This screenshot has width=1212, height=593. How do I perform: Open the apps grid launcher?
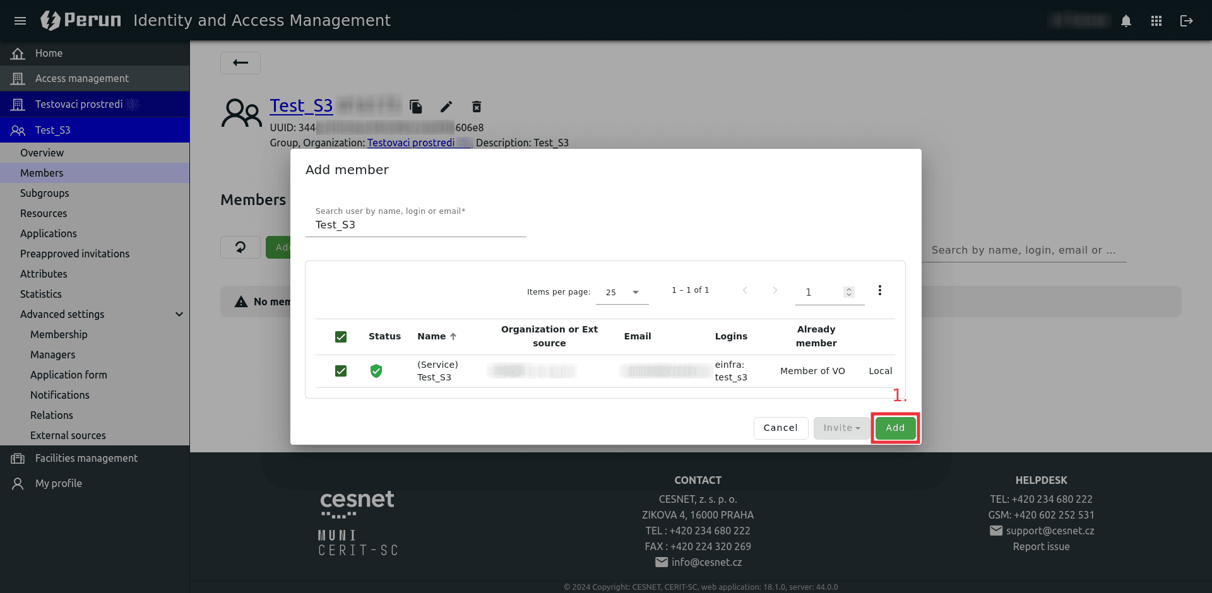pyautogui.click(x=1156, y=21)
